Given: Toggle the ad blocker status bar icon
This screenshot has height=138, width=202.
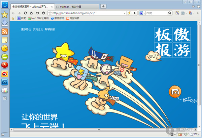Looking at the screenshot, I should coord(180,134).
